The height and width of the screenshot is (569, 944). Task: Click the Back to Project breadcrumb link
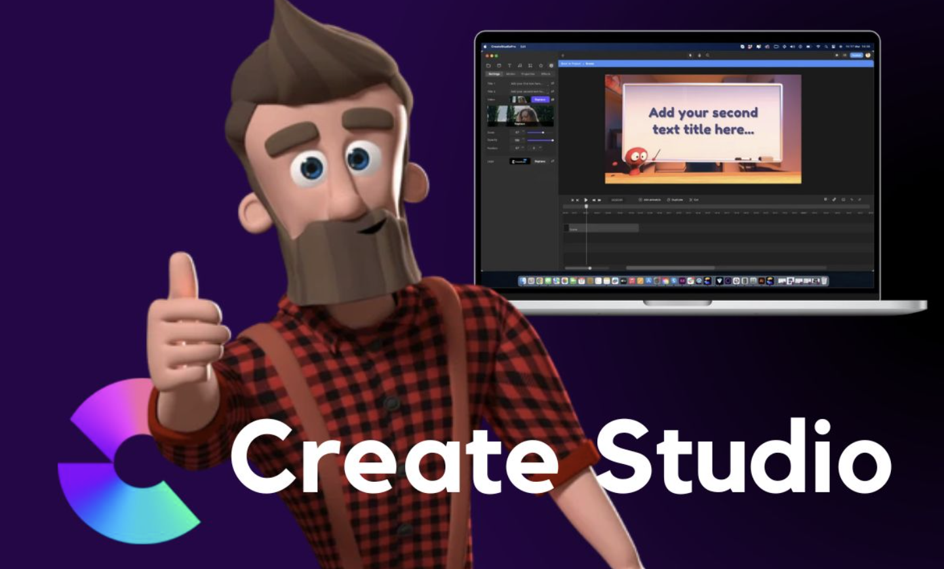click(570, 64)
